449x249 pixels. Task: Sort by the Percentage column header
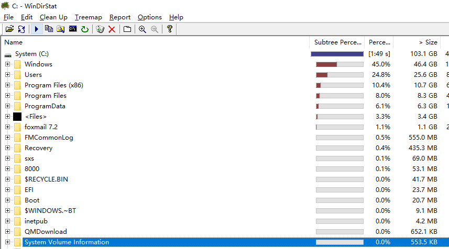click(x=379, y=42)
